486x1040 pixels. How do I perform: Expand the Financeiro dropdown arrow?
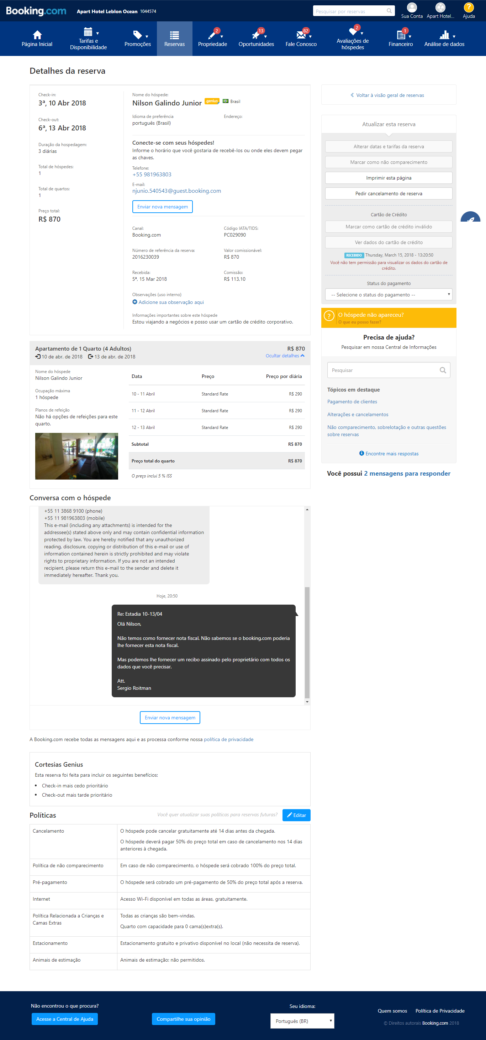click(410, 37)
